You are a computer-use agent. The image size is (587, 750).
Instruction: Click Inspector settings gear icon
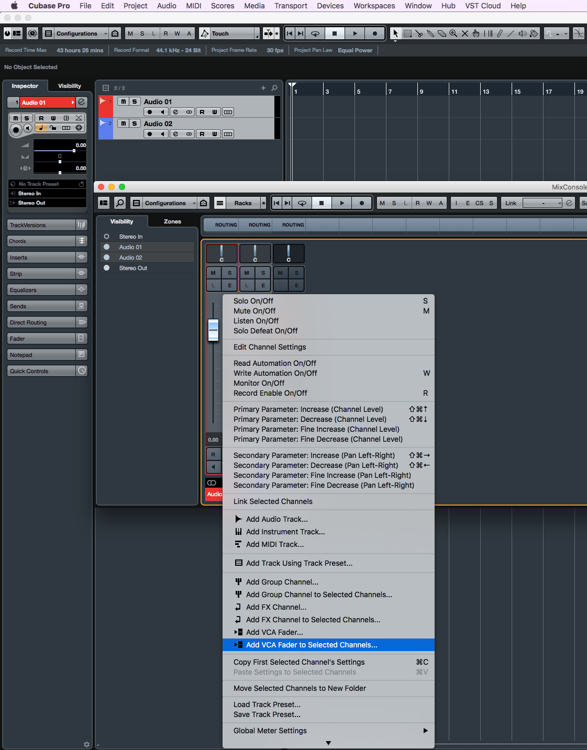tap(86, 744)
